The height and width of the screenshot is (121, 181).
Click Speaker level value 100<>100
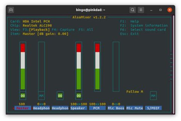[79, 104]
